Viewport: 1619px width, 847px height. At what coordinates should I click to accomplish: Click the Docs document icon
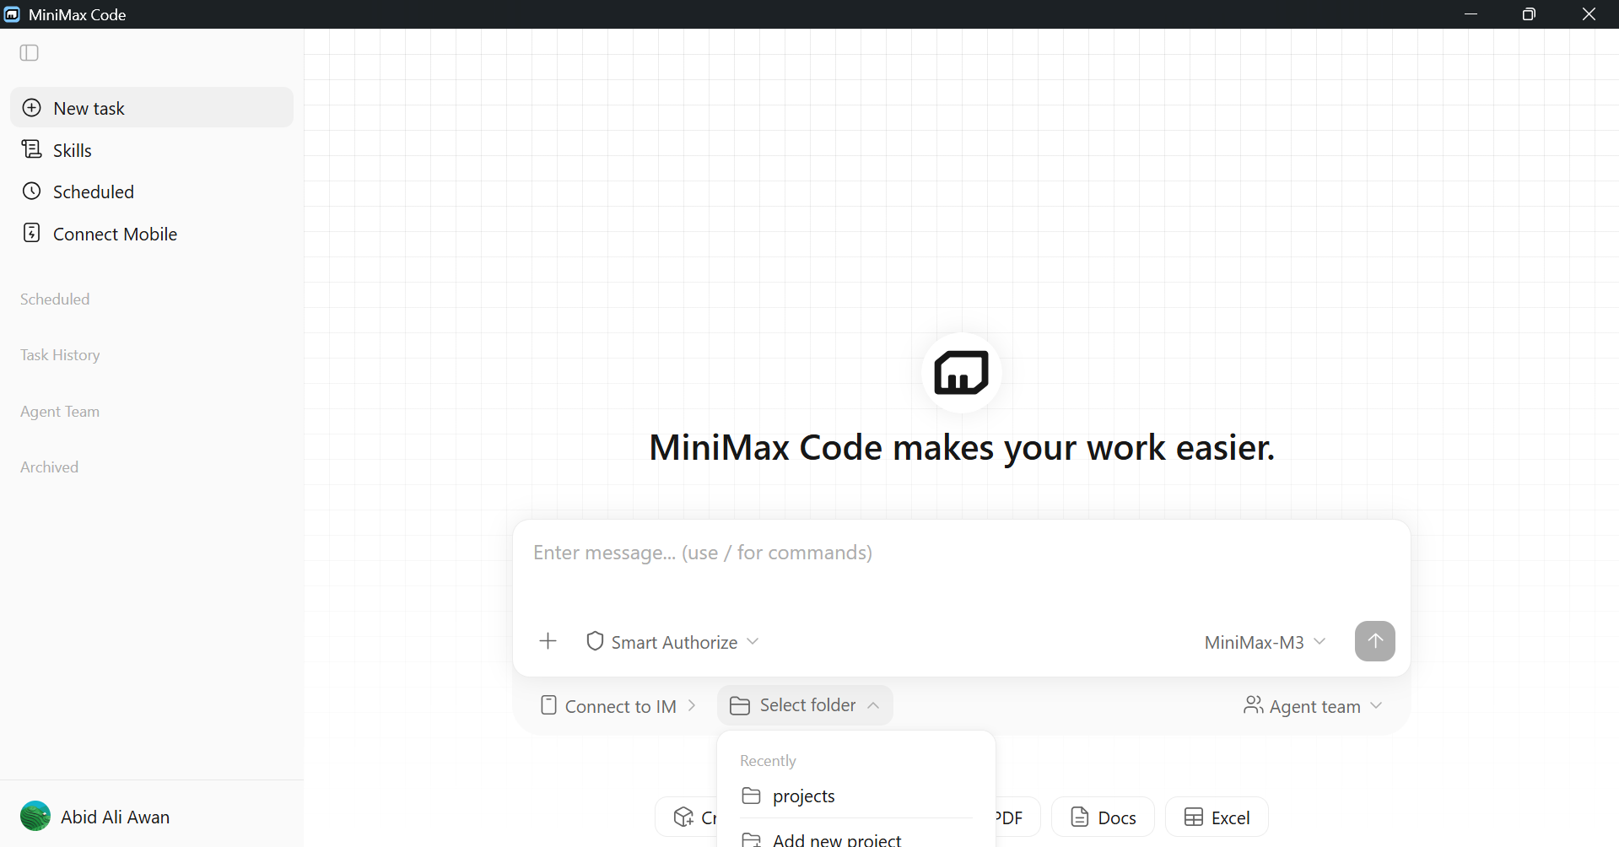[x=1079, y=817]
